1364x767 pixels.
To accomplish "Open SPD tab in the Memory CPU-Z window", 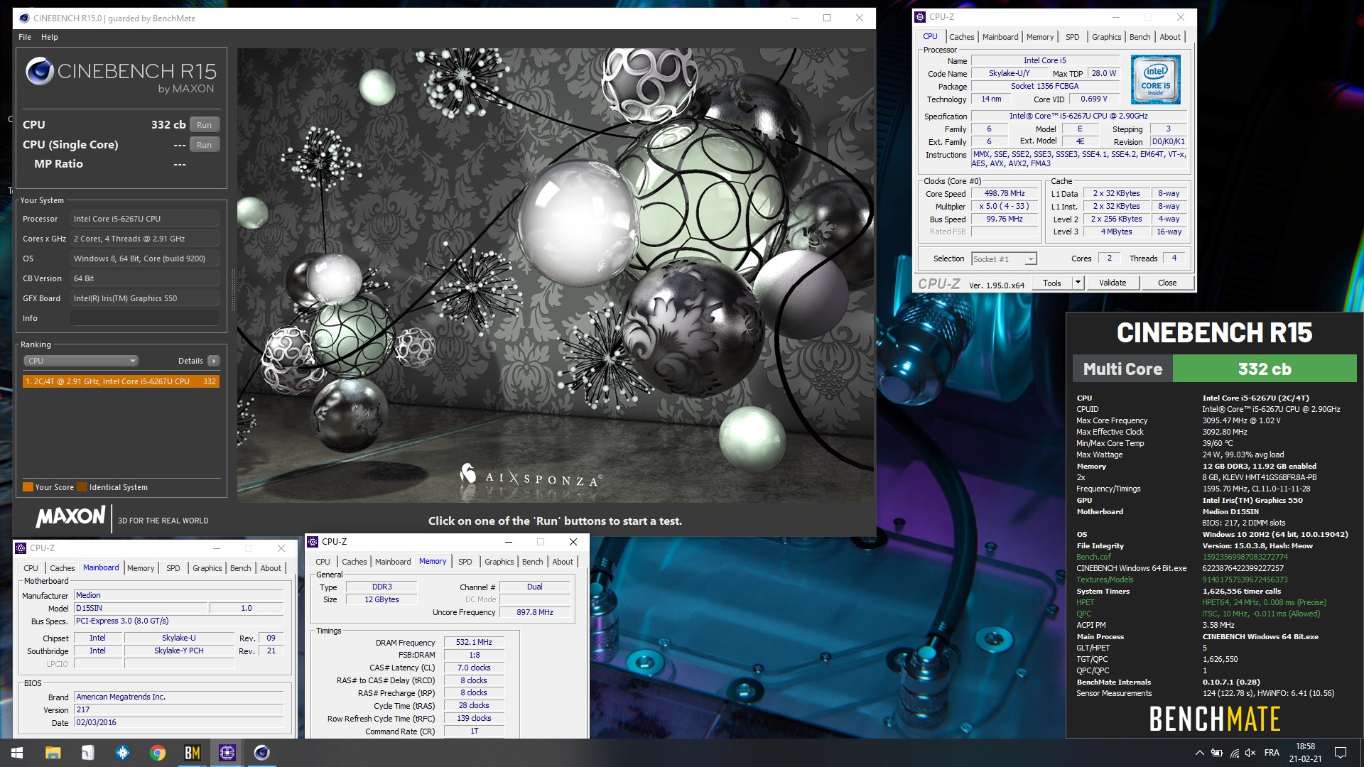I will coord(465,562).
